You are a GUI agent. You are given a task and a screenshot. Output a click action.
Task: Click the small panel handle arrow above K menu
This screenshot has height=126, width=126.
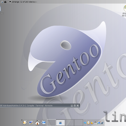(x=22, y=120)
